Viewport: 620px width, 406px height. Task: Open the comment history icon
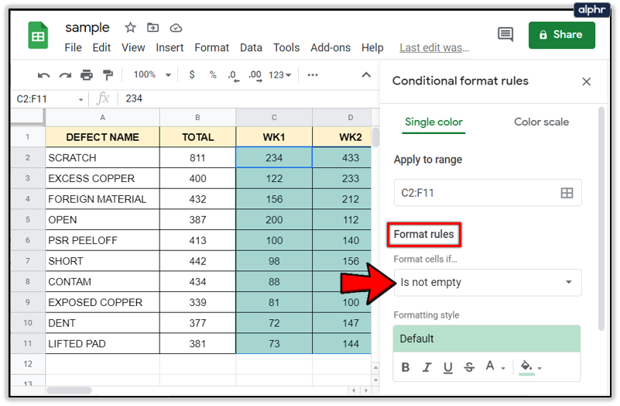[x=505, y=34]
